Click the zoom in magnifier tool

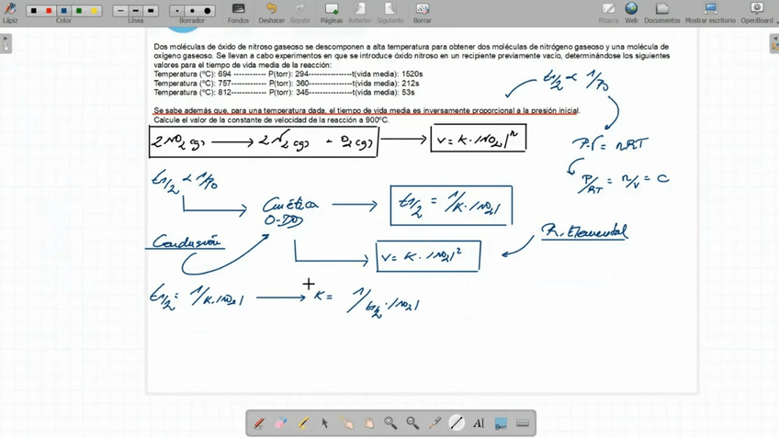coord(390,423)
